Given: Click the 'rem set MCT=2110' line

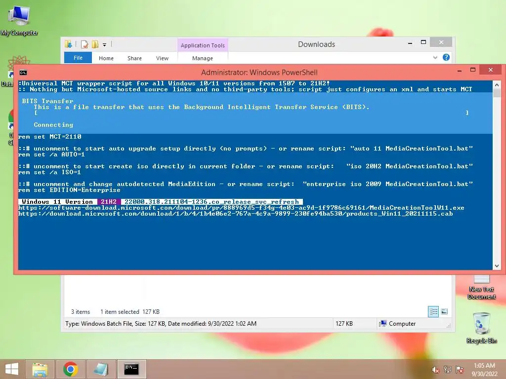Looking at the screenshot, I should click(50, 137).
